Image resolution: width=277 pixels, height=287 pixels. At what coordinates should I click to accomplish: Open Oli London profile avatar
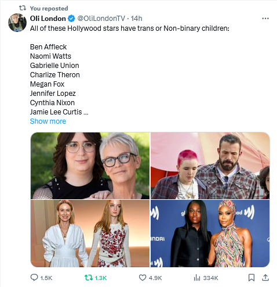(17, 23)
